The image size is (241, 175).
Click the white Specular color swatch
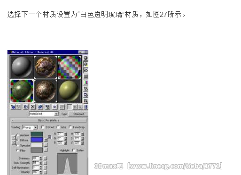[x=37, y=145]
